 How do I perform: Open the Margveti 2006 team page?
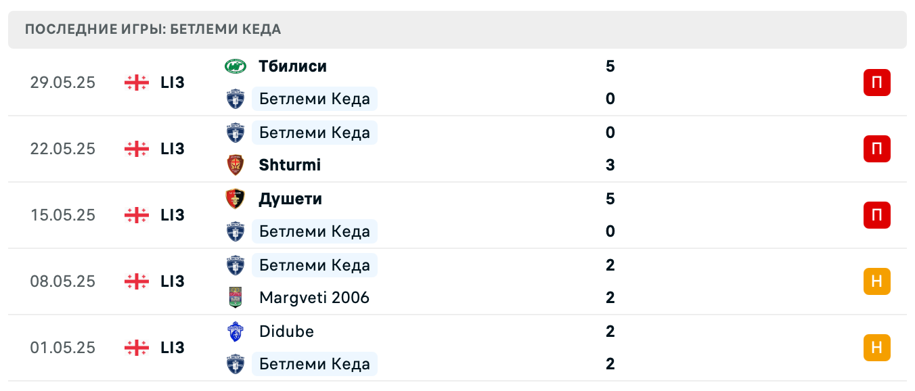coord(314,298)
